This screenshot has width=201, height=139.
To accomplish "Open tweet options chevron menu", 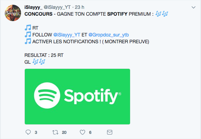I will click(194, 7).
